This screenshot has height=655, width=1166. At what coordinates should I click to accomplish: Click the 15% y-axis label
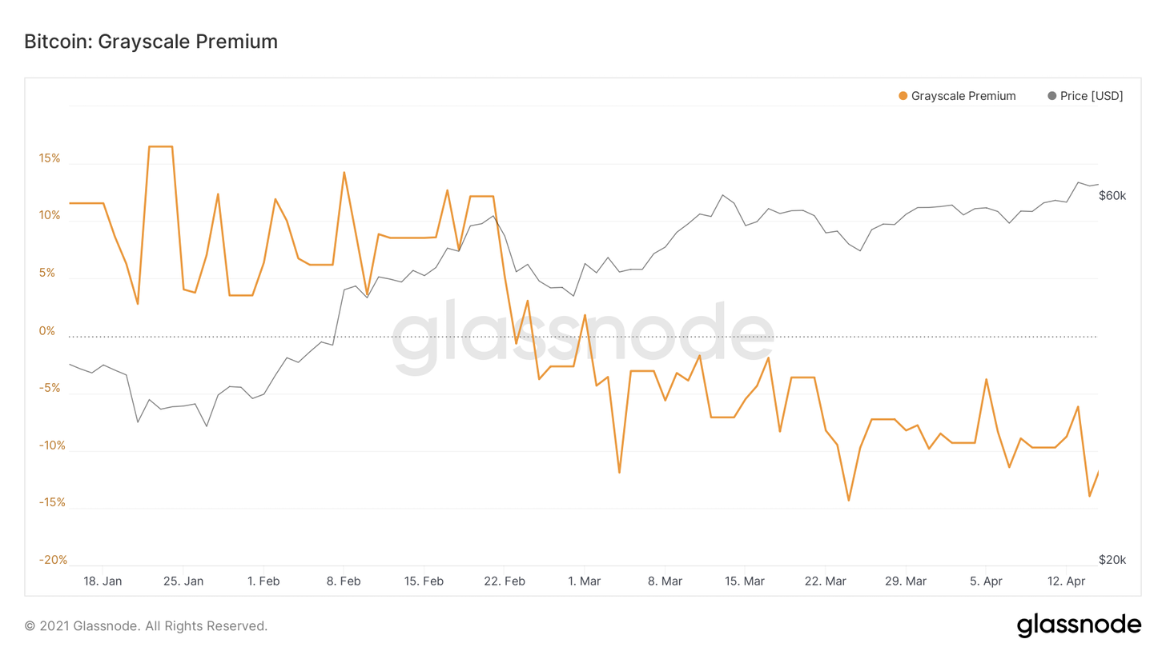50,158
